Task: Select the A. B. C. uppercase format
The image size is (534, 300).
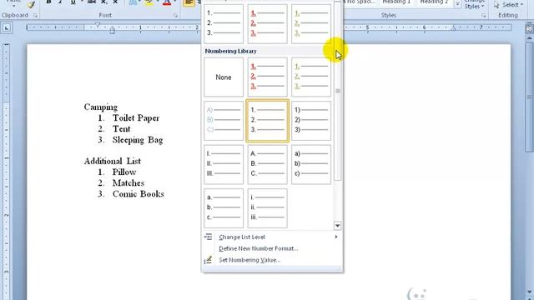Action: coord(267,165)
